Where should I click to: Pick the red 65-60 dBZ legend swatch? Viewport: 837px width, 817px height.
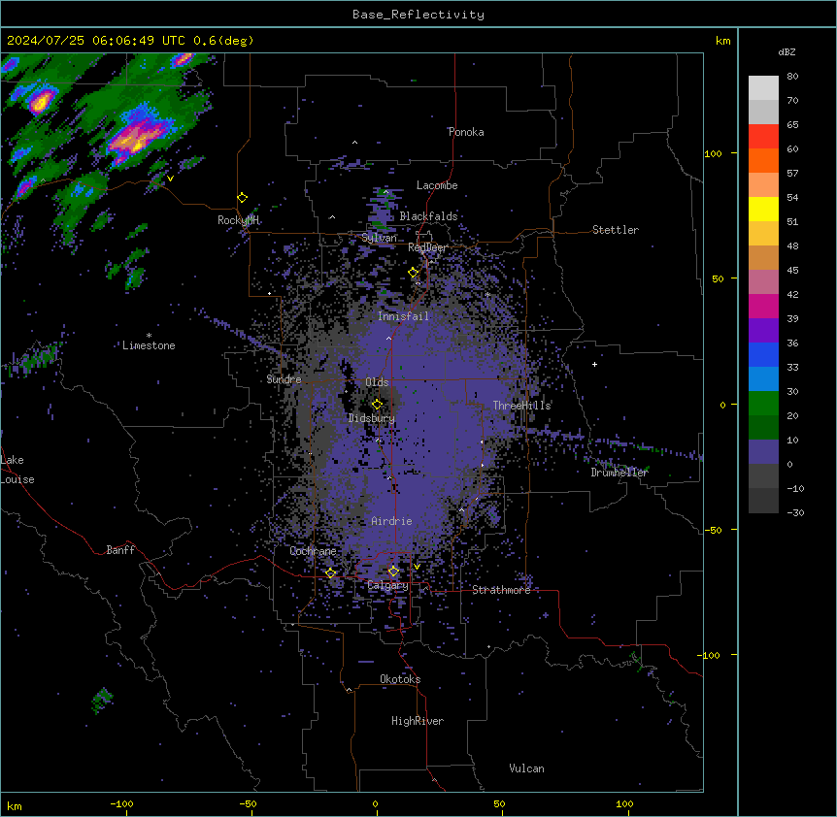(763, 137)
